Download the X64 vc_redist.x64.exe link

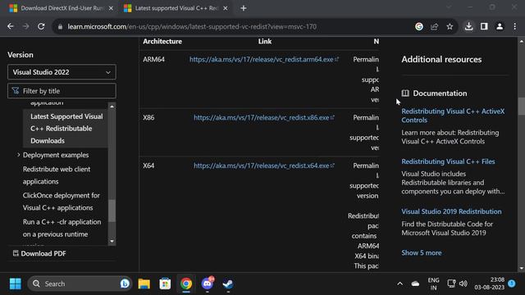tap(264, 166)
